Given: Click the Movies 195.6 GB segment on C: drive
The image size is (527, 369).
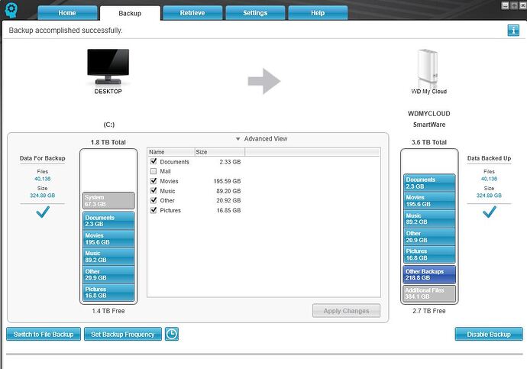Looking at the screenshot, I should click(108, 238).
